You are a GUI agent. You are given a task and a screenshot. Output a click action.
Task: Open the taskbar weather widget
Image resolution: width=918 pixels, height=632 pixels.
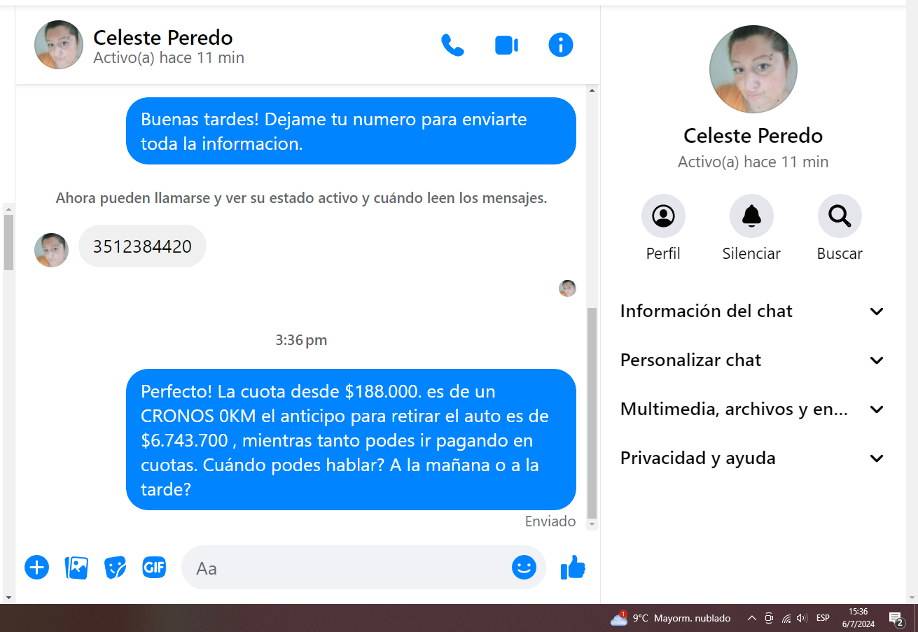pyautogui.click(x=670, y=618)
